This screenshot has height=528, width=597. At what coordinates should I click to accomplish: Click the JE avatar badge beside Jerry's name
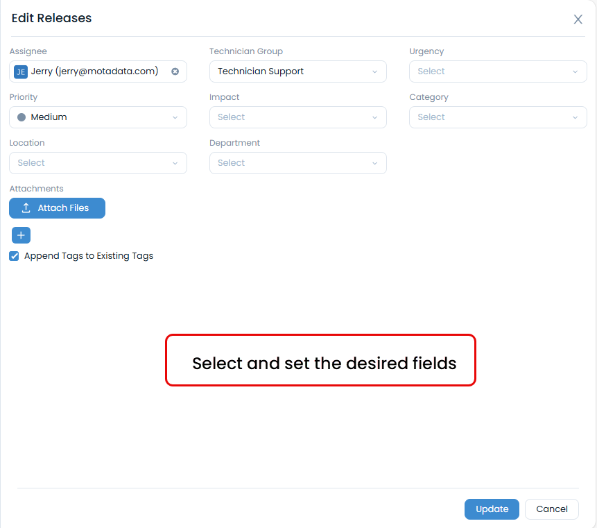[19, 71]
